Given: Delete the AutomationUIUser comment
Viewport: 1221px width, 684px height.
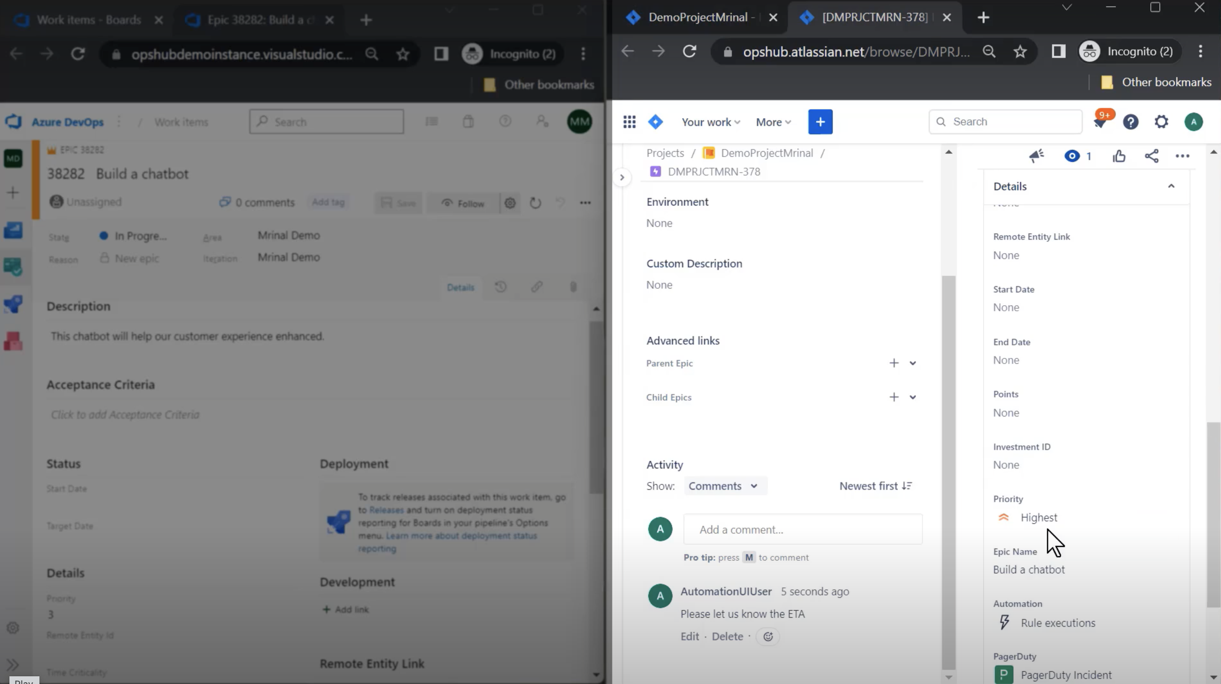Looking at the screenshot, I should pos(727,636).
